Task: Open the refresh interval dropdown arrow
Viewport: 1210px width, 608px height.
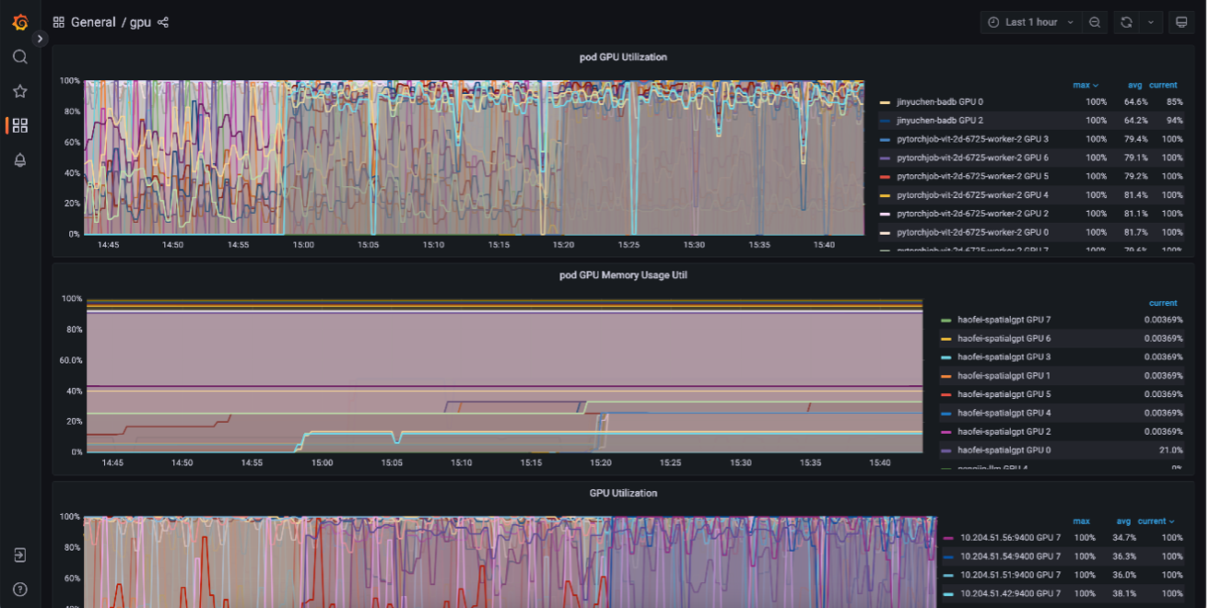Action: coord(1150,22)
